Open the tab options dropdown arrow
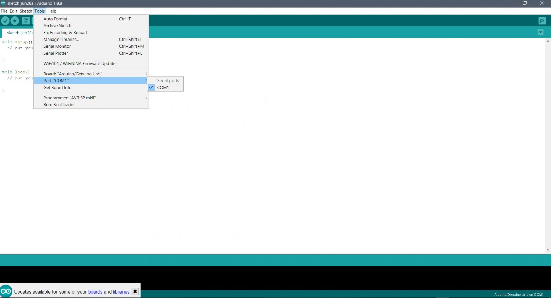 point(540,32)
